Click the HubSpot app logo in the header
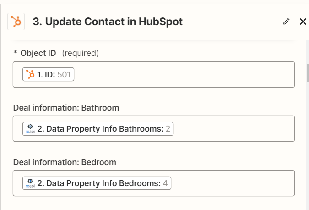The width and height of the screenshot is (309, 210). tap(16, 22)
